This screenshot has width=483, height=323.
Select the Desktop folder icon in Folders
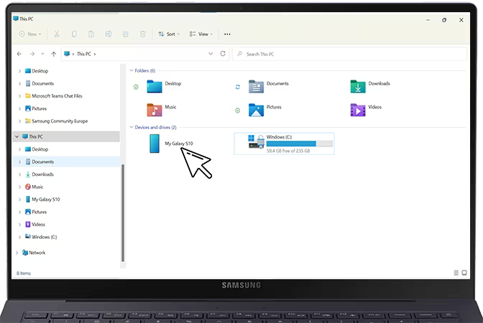[x=155, y=86]
